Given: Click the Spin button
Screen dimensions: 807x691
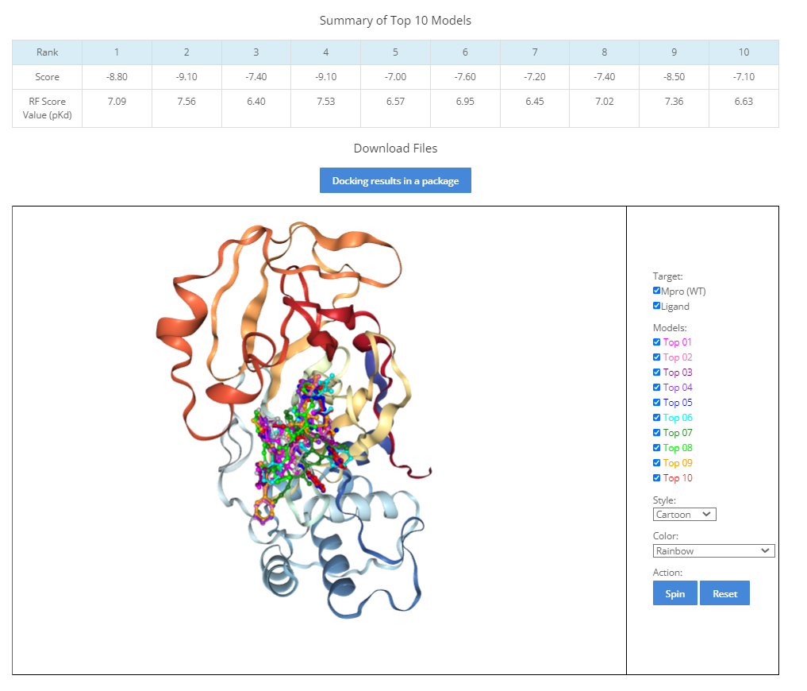Looking at the screenshot, I should tap(674, 593).
